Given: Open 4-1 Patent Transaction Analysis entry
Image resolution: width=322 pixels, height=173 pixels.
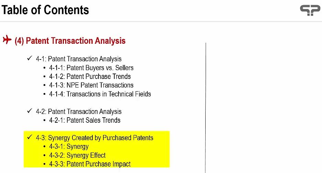Looking at the screenshot, I should pos(79,59).
